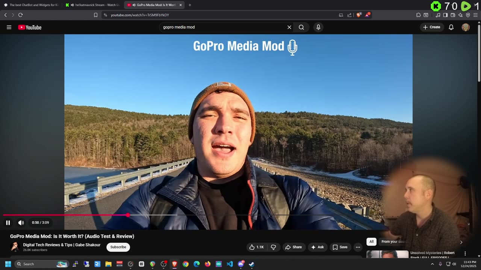
Task: Ask about this video
Action: click(318, 247)
